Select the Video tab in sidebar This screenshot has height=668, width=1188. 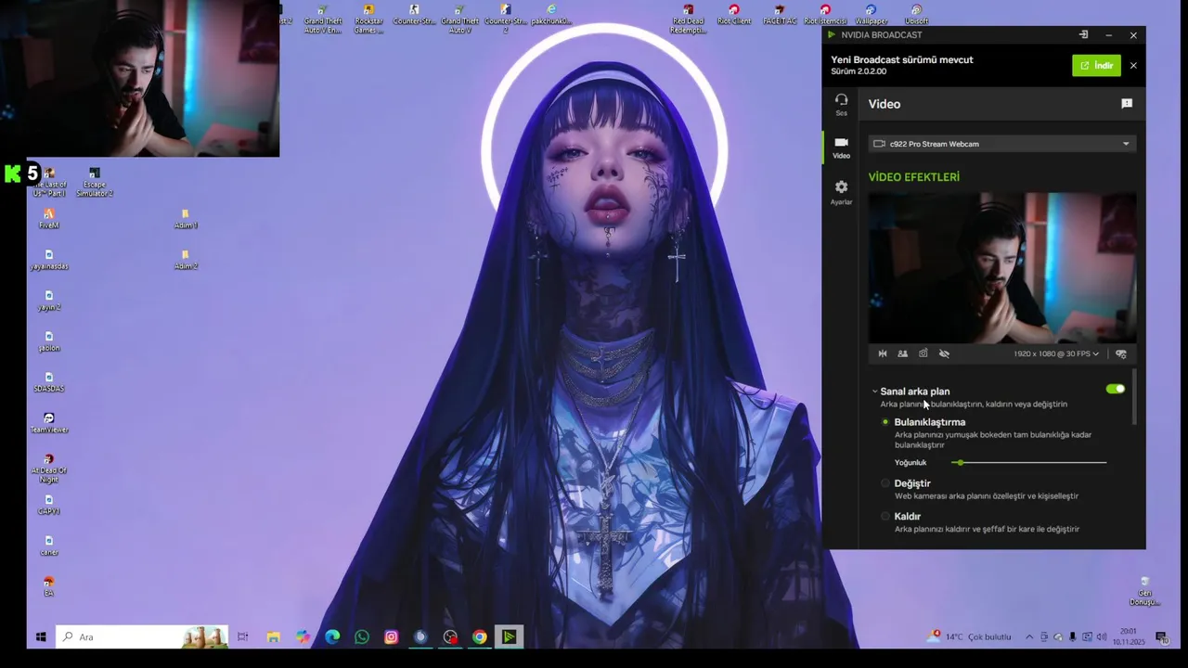pos(841,148)
